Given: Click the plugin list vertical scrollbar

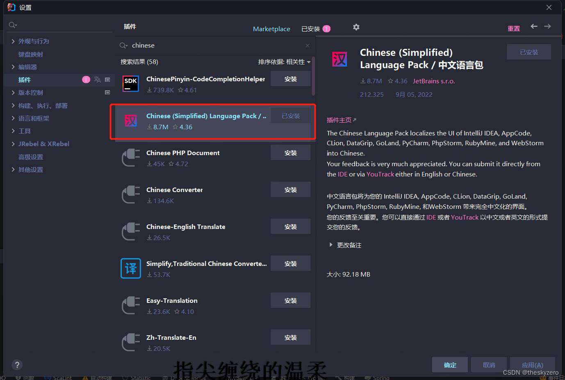Looking at the screenshot, I should [x=313, y=76].
